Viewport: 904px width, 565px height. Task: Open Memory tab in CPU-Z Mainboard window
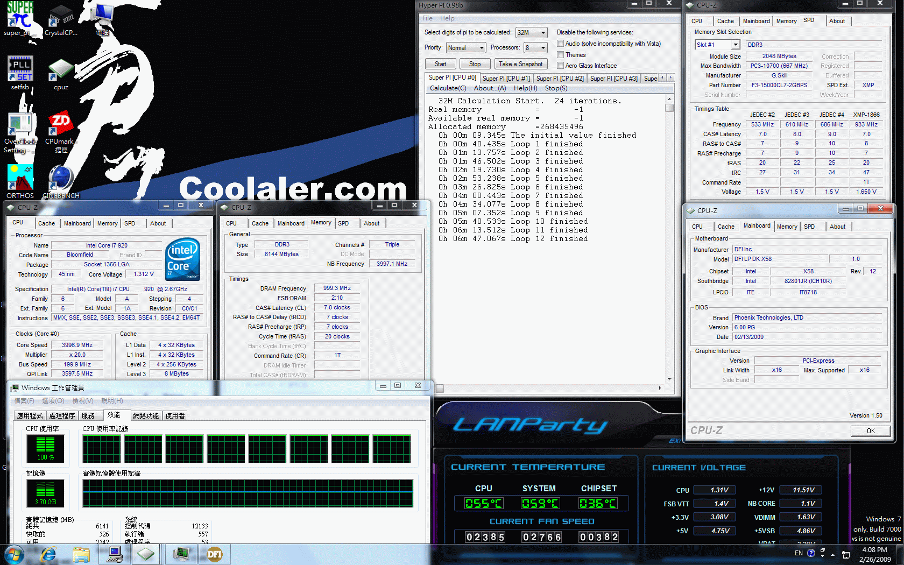coord(787,227)
